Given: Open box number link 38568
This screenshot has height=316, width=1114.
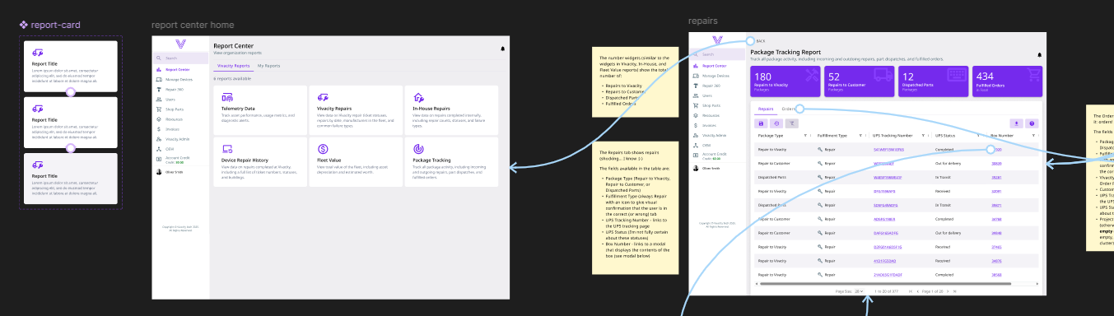Looking at the screenshot, I should click(996, 274).
